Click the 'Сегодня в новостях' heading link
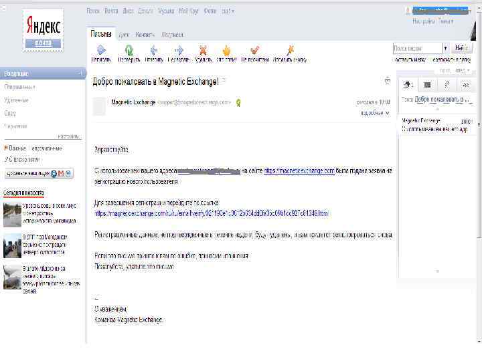 23,193
